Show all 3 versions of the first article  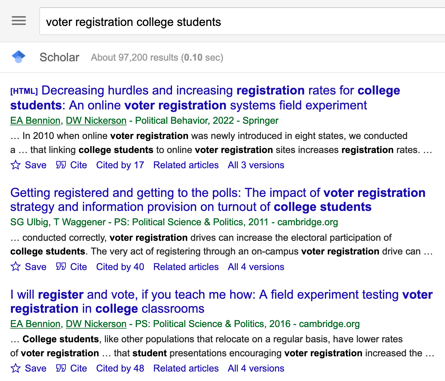pos(256,165)
